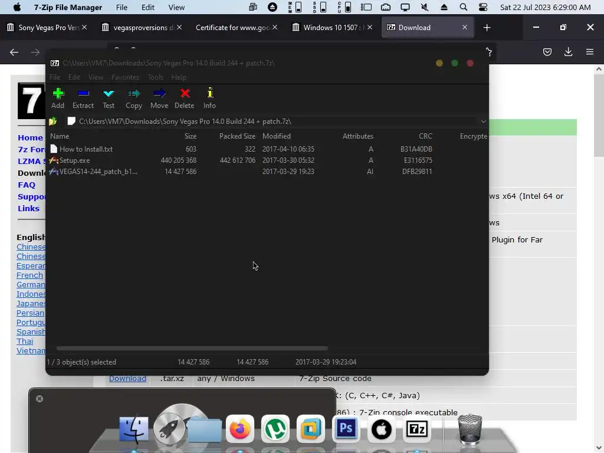Sort by the Packed Size column header

pos(237,136)
